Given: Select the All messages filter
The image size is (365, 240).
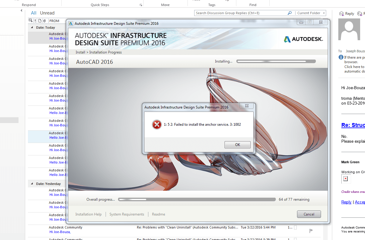Looking at the screenshot, I should click(33, 13).
